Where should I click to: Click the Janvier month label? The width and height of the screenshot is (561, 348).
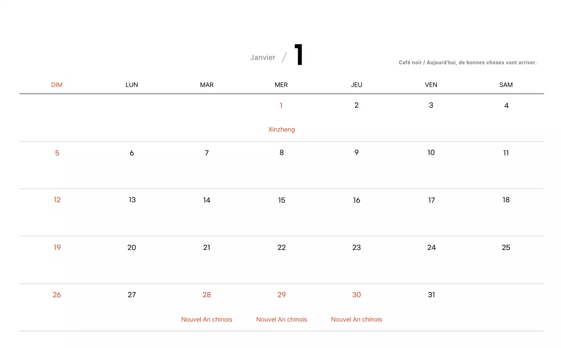[263, 57]
